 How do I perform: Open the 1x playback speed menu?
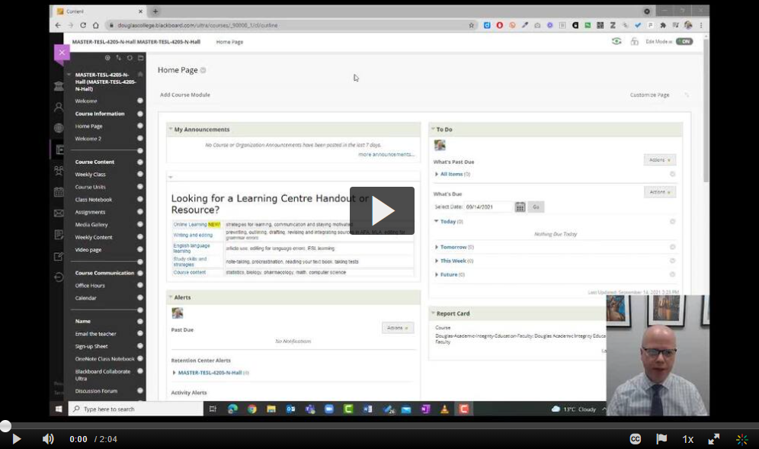click(x=687, y=439)
